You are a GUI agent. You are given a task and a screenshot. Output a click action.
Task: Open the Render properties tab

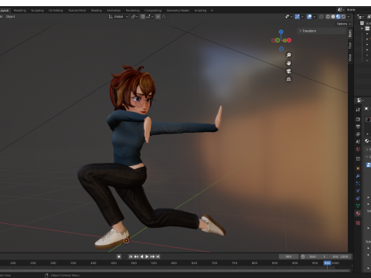(358, 120)
